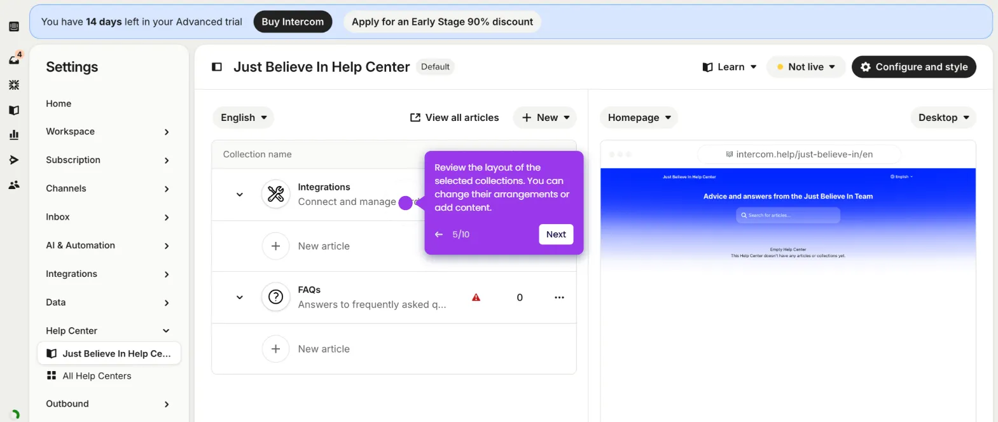Viewport: 998px width, 422px height.
Task: Open All Help Centers
Action: [x=97, y=376]
